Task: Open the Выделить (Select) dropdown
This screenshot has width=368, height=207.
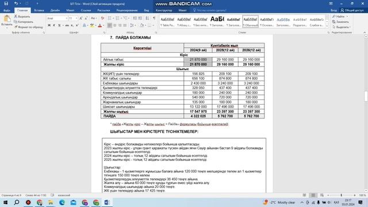Action: pyautogui.click(x=342, y=27)
